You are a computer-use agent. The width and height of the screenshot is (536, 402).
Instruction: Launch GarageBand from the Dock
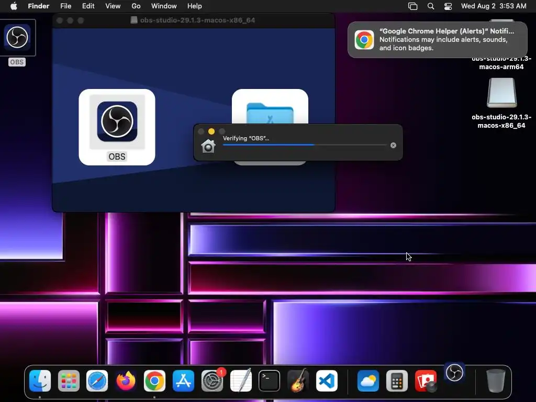(298, 381)
